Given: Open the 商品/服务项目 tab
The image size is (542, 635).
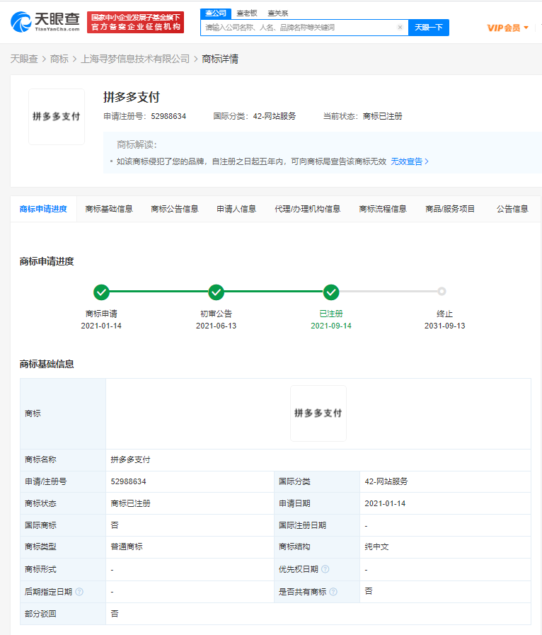Looking at the screenshot, I should click(x=450, y=209).
